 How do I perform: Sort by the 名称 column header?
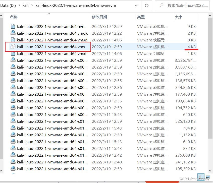pos(14,17)
